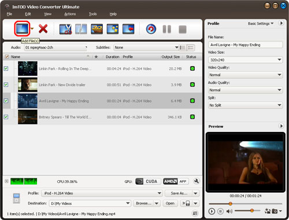
Task: Open the File menu
Action: [9, 14]
